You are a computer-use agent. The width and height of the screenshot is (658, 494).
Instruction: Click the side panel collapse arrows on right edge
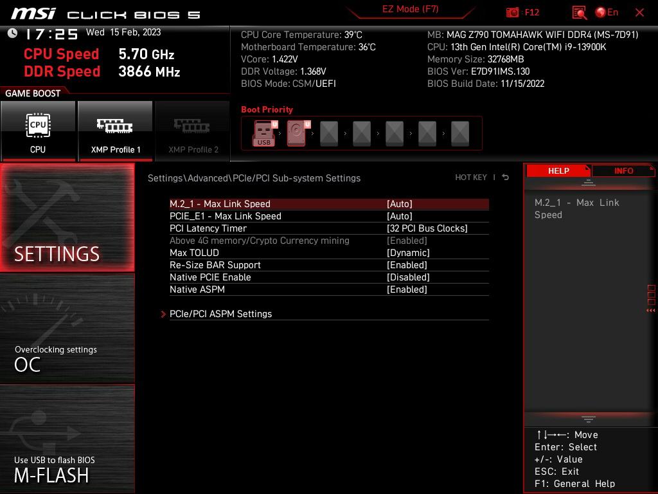[x=650, y=311]
